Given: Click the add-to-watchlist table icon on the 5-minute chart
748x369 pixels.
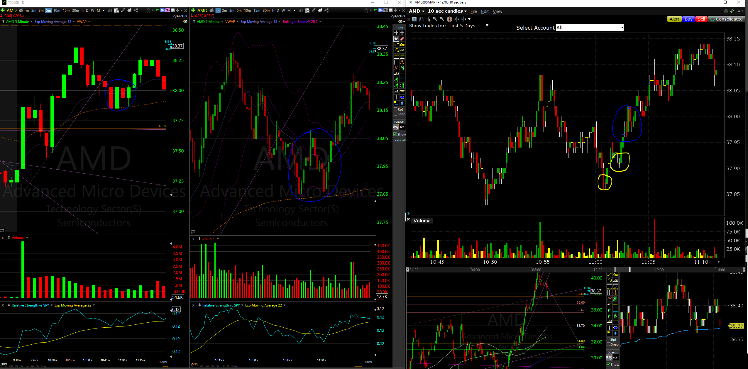Looking at the screenshot, I should (116, 11).
